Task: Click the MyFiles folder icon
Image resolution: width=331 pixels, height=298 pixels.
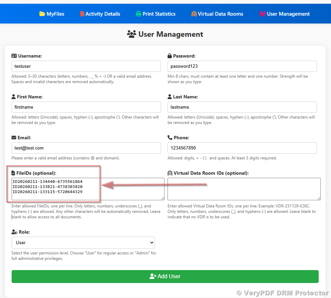Action: pyautogui.click(x=42, y=14)
